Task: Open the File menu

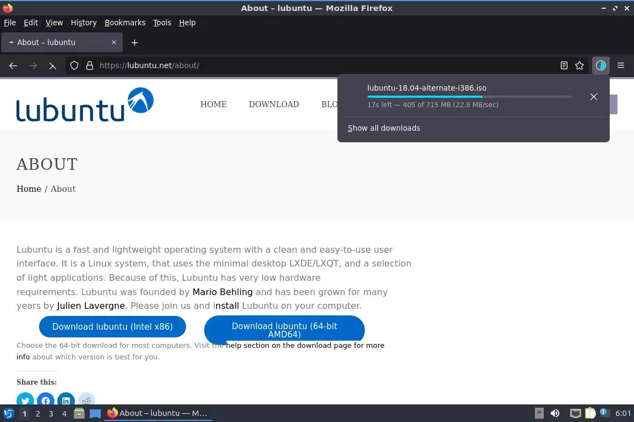Action: point(10,23)
